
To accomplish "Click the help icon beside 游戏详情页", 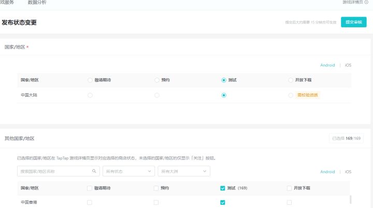I will tap(366, 2).
